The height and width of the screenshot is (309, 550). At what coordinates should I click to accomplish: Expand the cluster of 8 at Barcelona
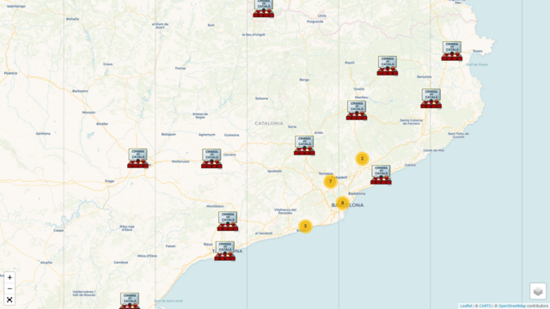point(343,203)
